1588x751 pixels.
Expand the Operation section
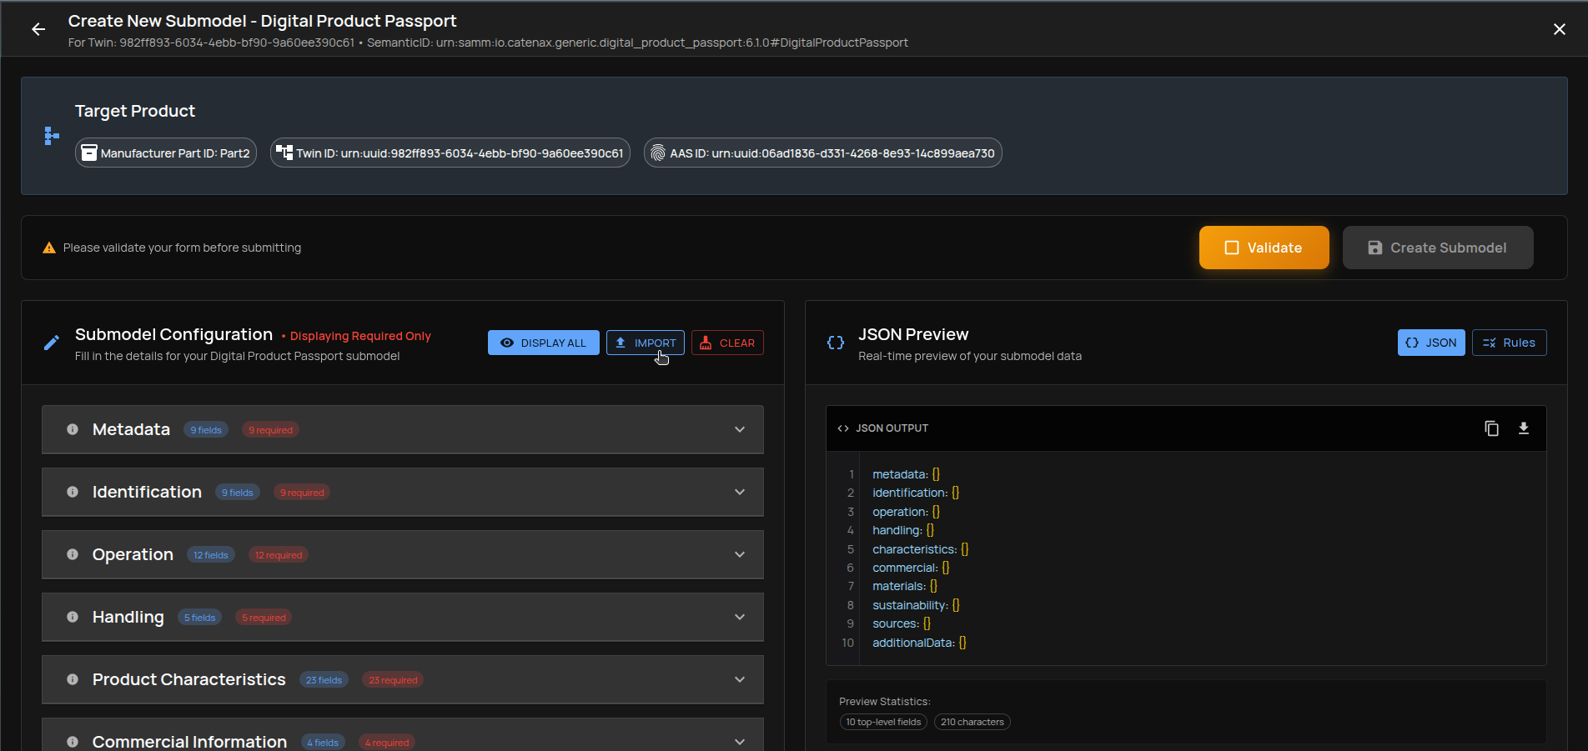(x=739, y=553)
